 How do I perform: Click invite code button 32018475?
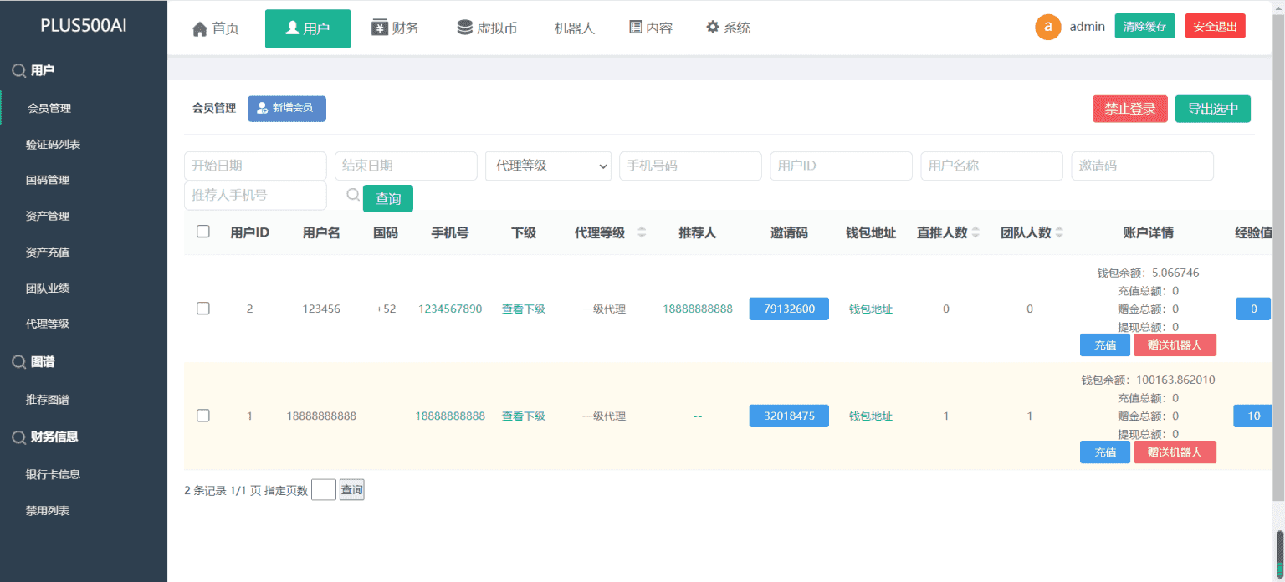click(x=789, y=416)
